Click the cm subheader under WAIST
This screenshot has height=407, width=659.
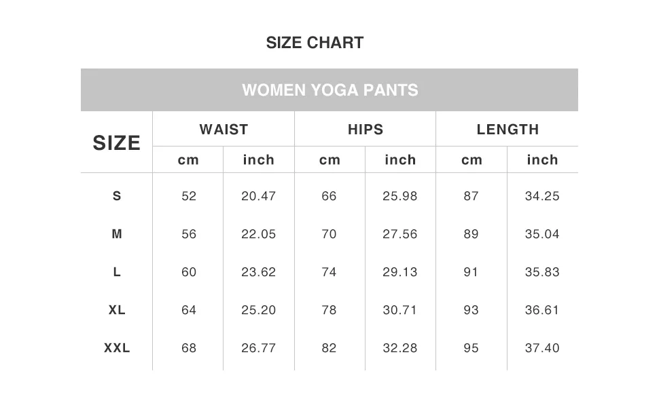coord(188,160)
